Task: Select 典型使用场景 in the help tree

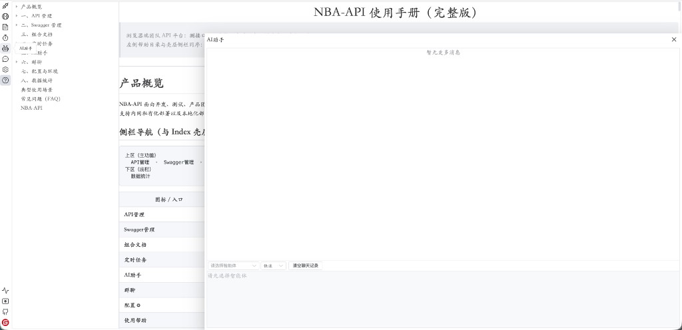Action: (37, 90)
